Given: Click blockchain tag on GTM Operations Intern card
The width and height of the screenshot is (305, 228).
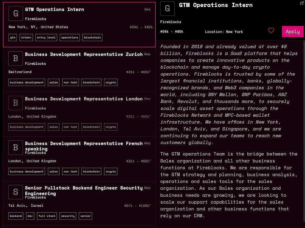Looking at the screenshot, I should pos(92,37).
